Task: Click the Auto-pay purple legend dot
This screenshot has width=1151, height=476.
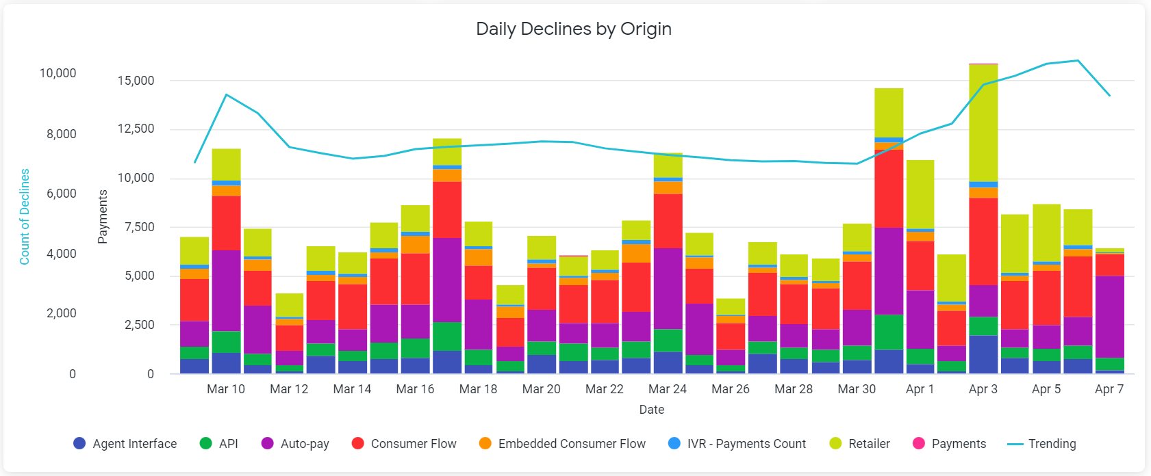Action: coord(268,443)
